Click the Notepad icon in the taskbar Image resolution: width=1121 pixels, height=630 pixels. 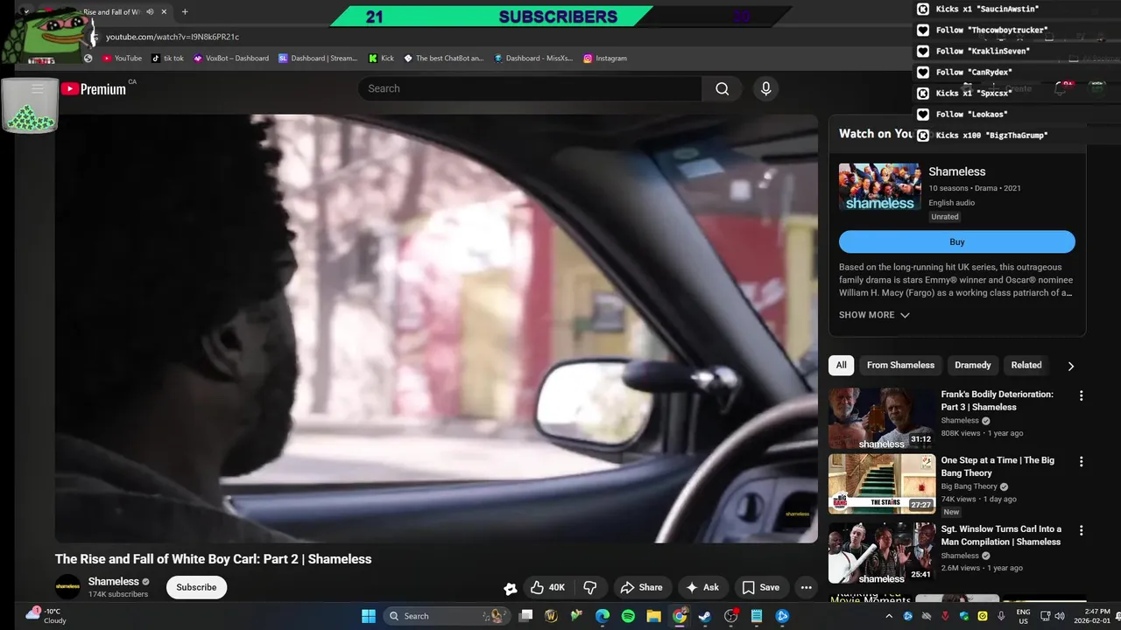757,616
